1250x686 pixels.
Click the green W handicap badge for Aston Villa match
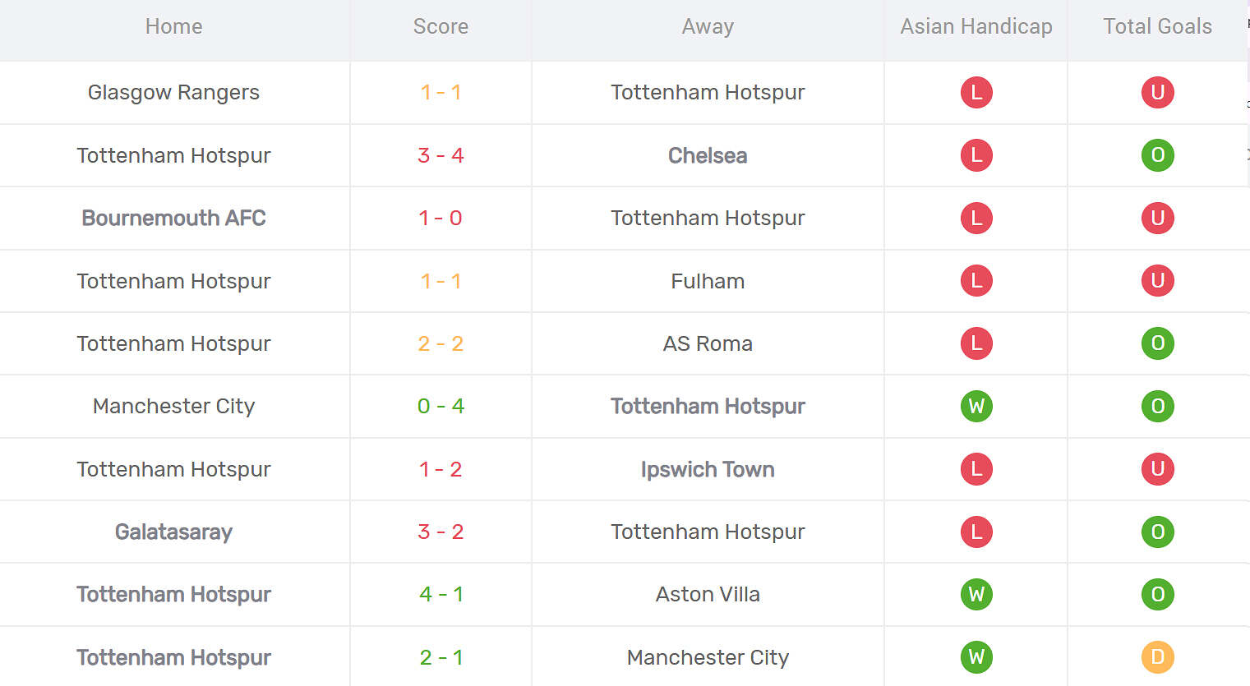coord(976,594)
